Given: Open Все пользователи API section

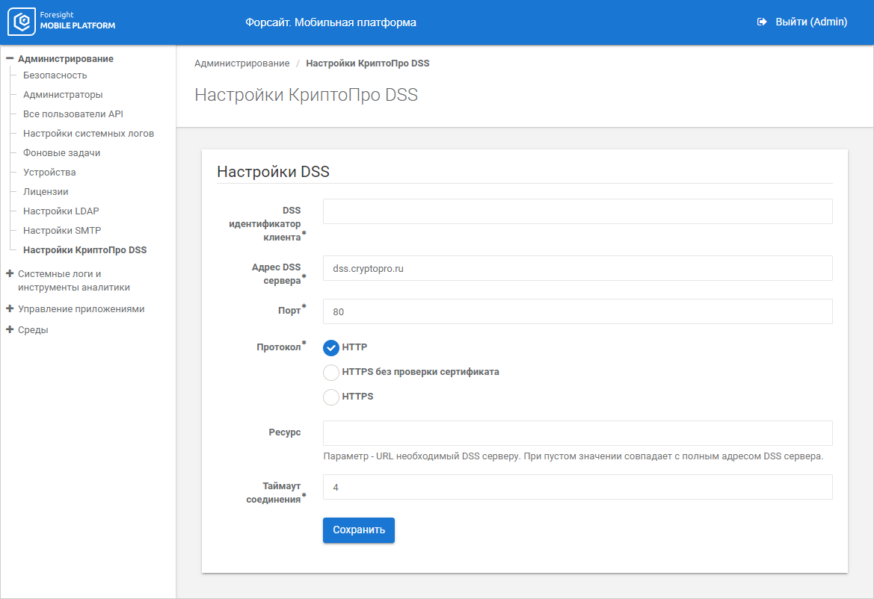Looking at the screenshot, I should (73, 114).
